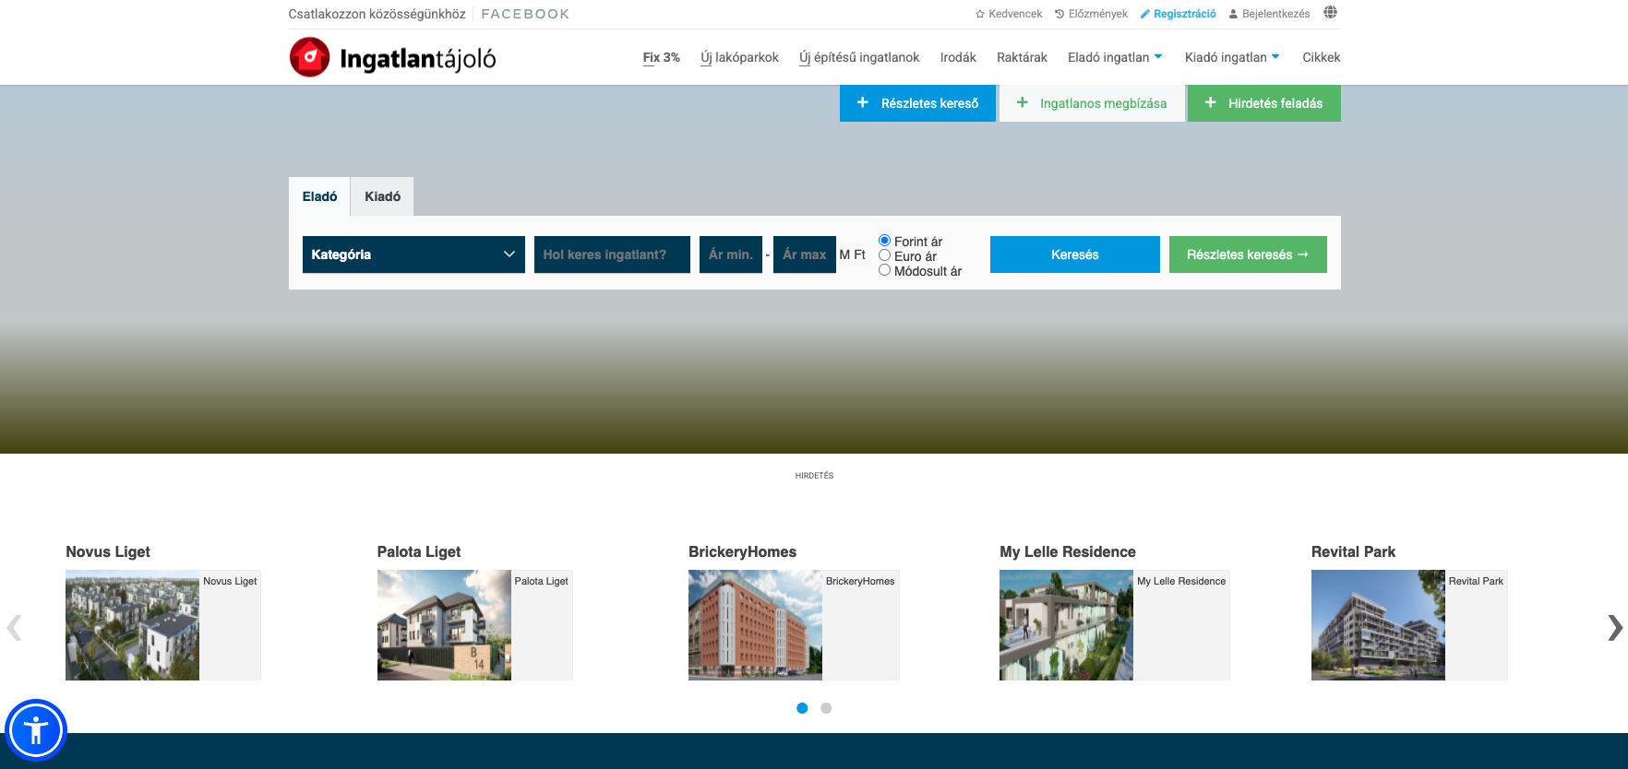The image size is (1628, 769).
Task: Select the Euro ár radio button
Action: click(884, 255)
